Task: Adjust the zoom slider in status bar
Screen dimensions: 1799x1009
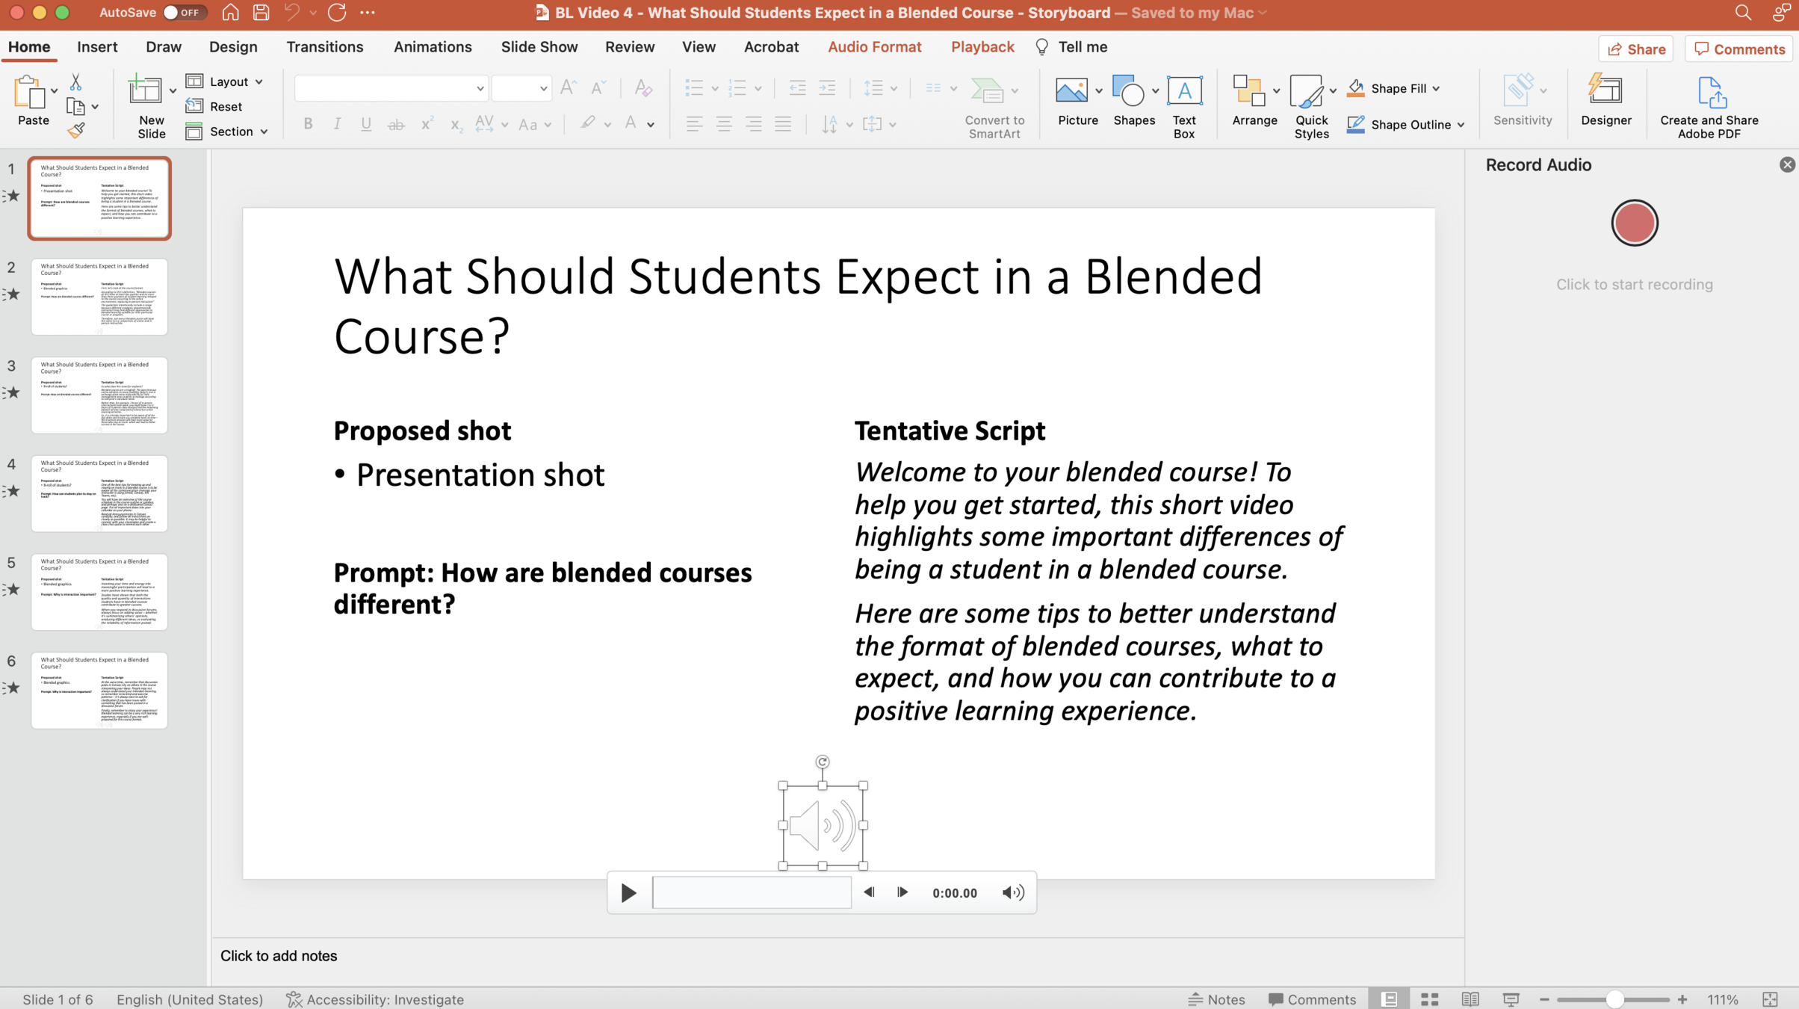Action: [x=1614, y=999]
